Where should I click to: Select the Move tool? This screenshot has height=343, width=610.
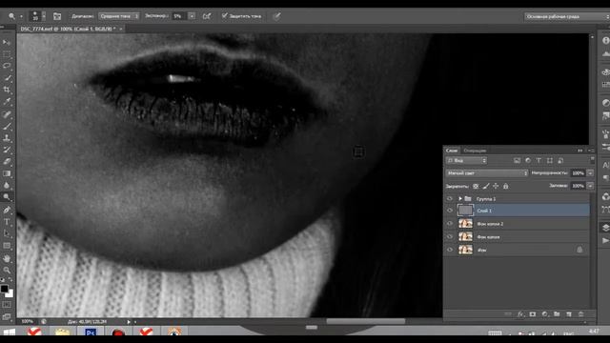7,42
